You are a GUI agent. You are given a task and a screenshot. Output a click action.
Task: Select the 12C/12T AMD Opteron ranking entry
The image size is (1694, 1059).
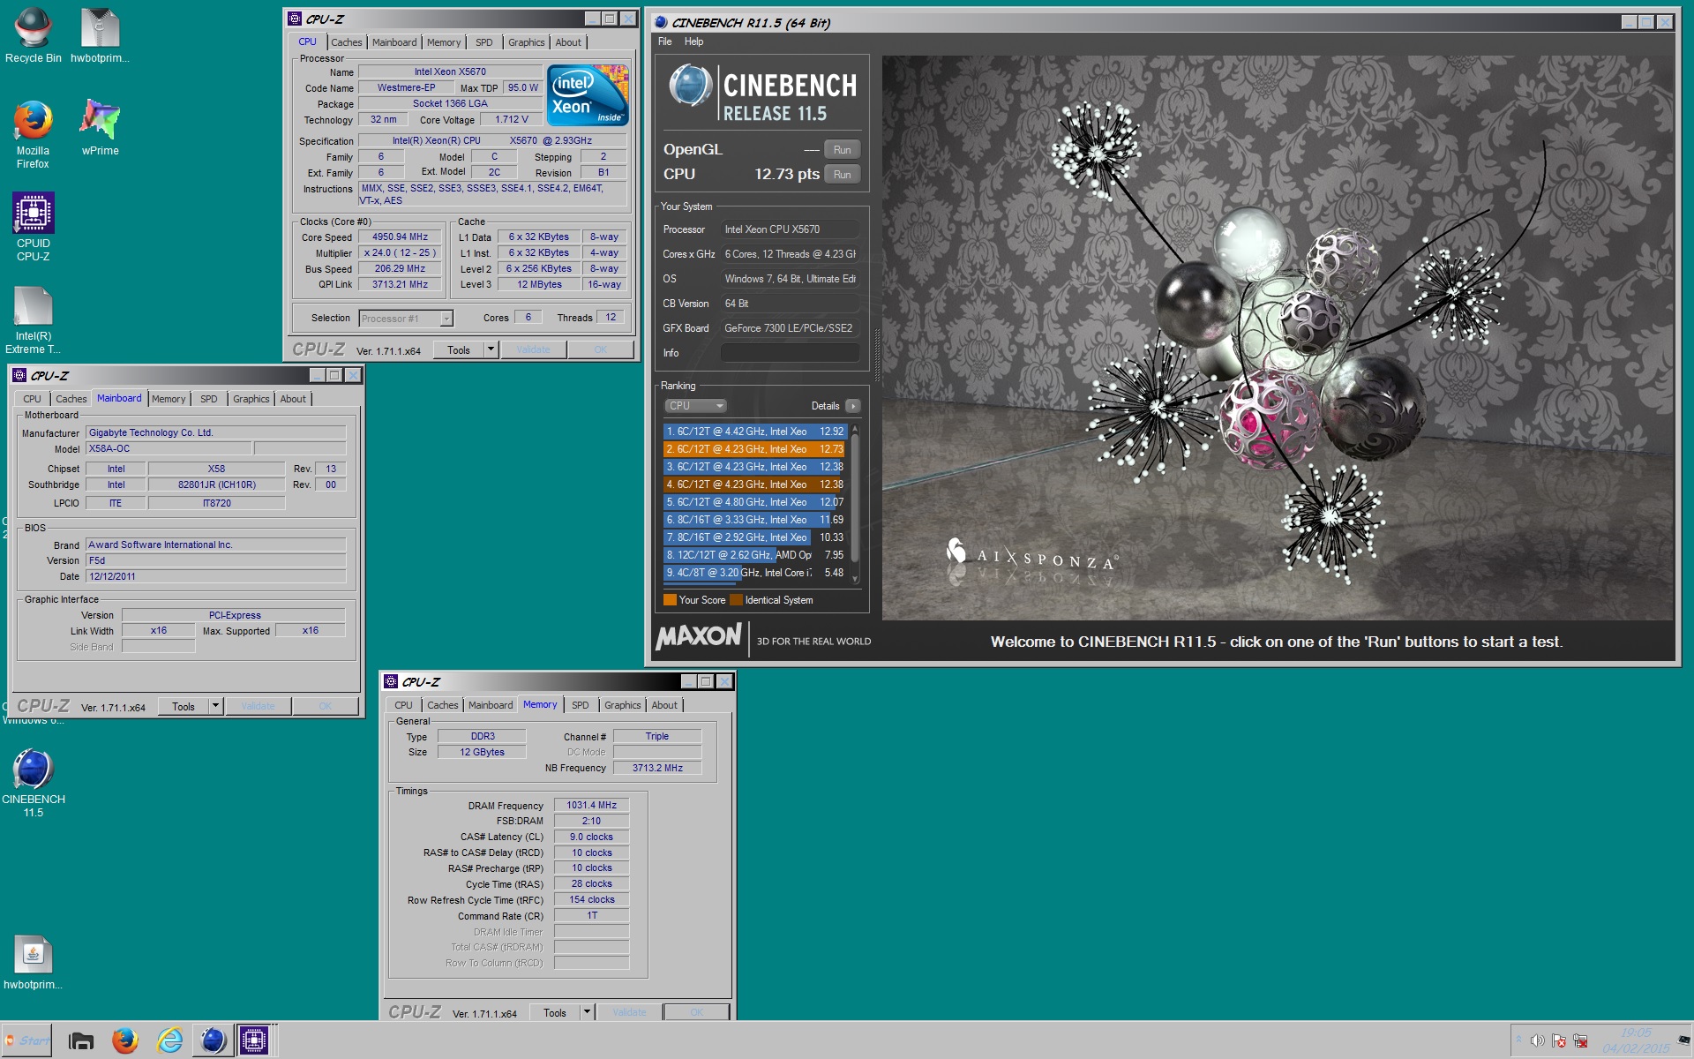tap(754, 555)
